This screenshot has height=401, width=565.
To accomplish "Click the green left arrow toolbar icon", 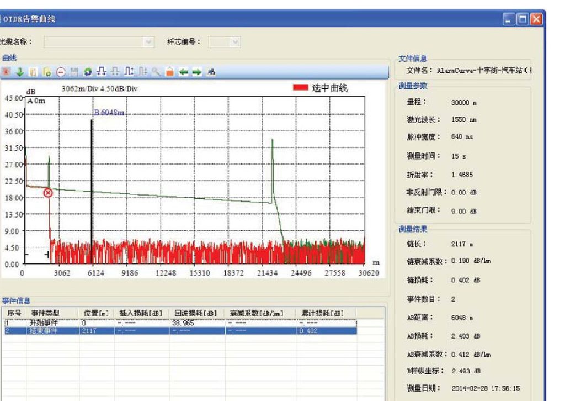I will click(x=183, y=72).
